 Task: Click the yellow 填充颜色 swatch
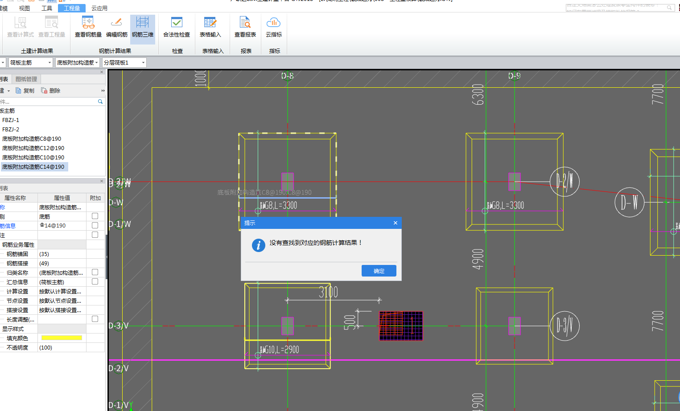[62, 338]
